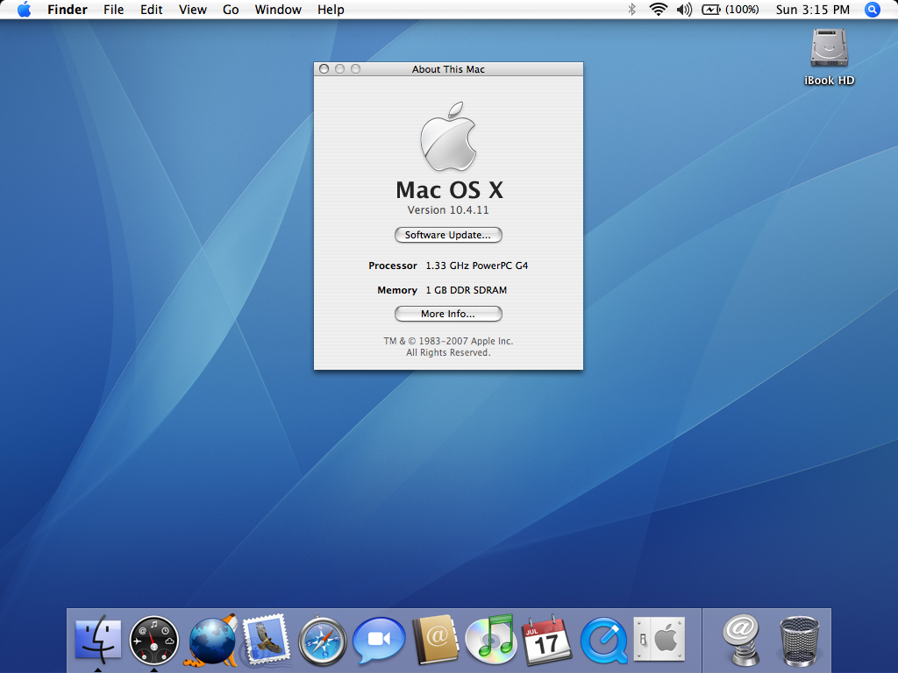Open the View menu

(x=192, y=10)
